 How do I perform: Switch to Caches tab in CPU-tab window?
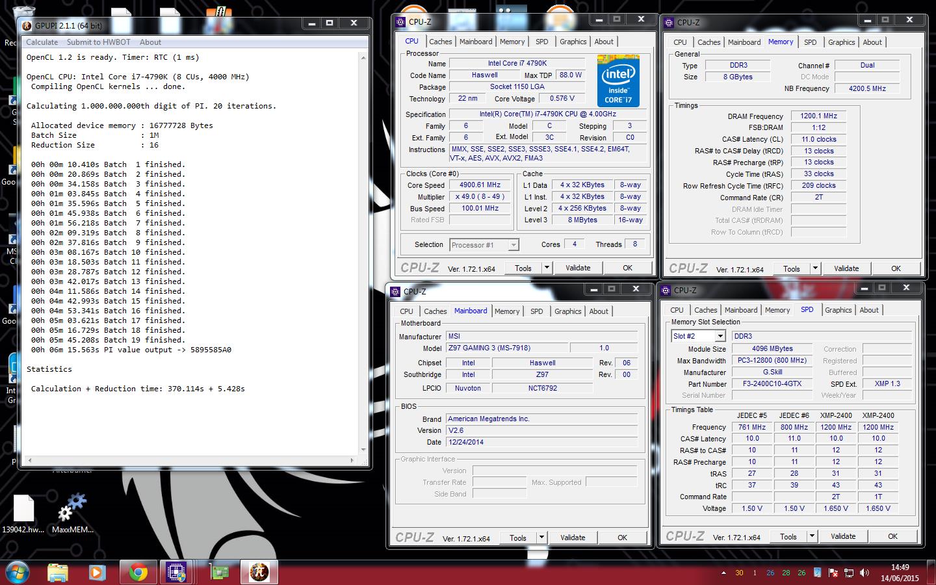tap(440, 42)
